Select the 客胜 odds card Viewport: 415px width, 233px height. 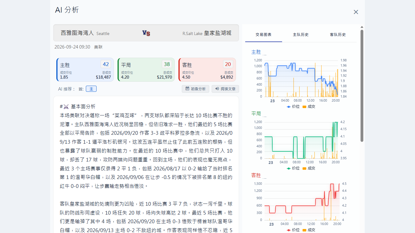[207, 70]
